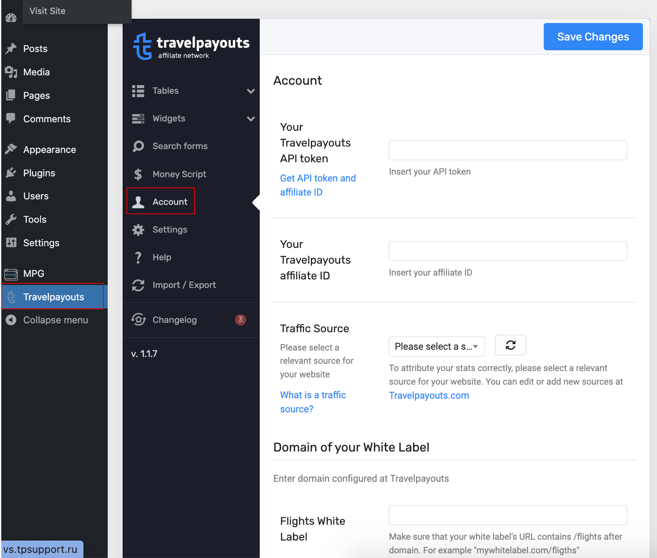The width and height of the screenshot is (657, 558).
Task: Click the Appearance paintbrush icon
Action: click(x=11, y=149)
